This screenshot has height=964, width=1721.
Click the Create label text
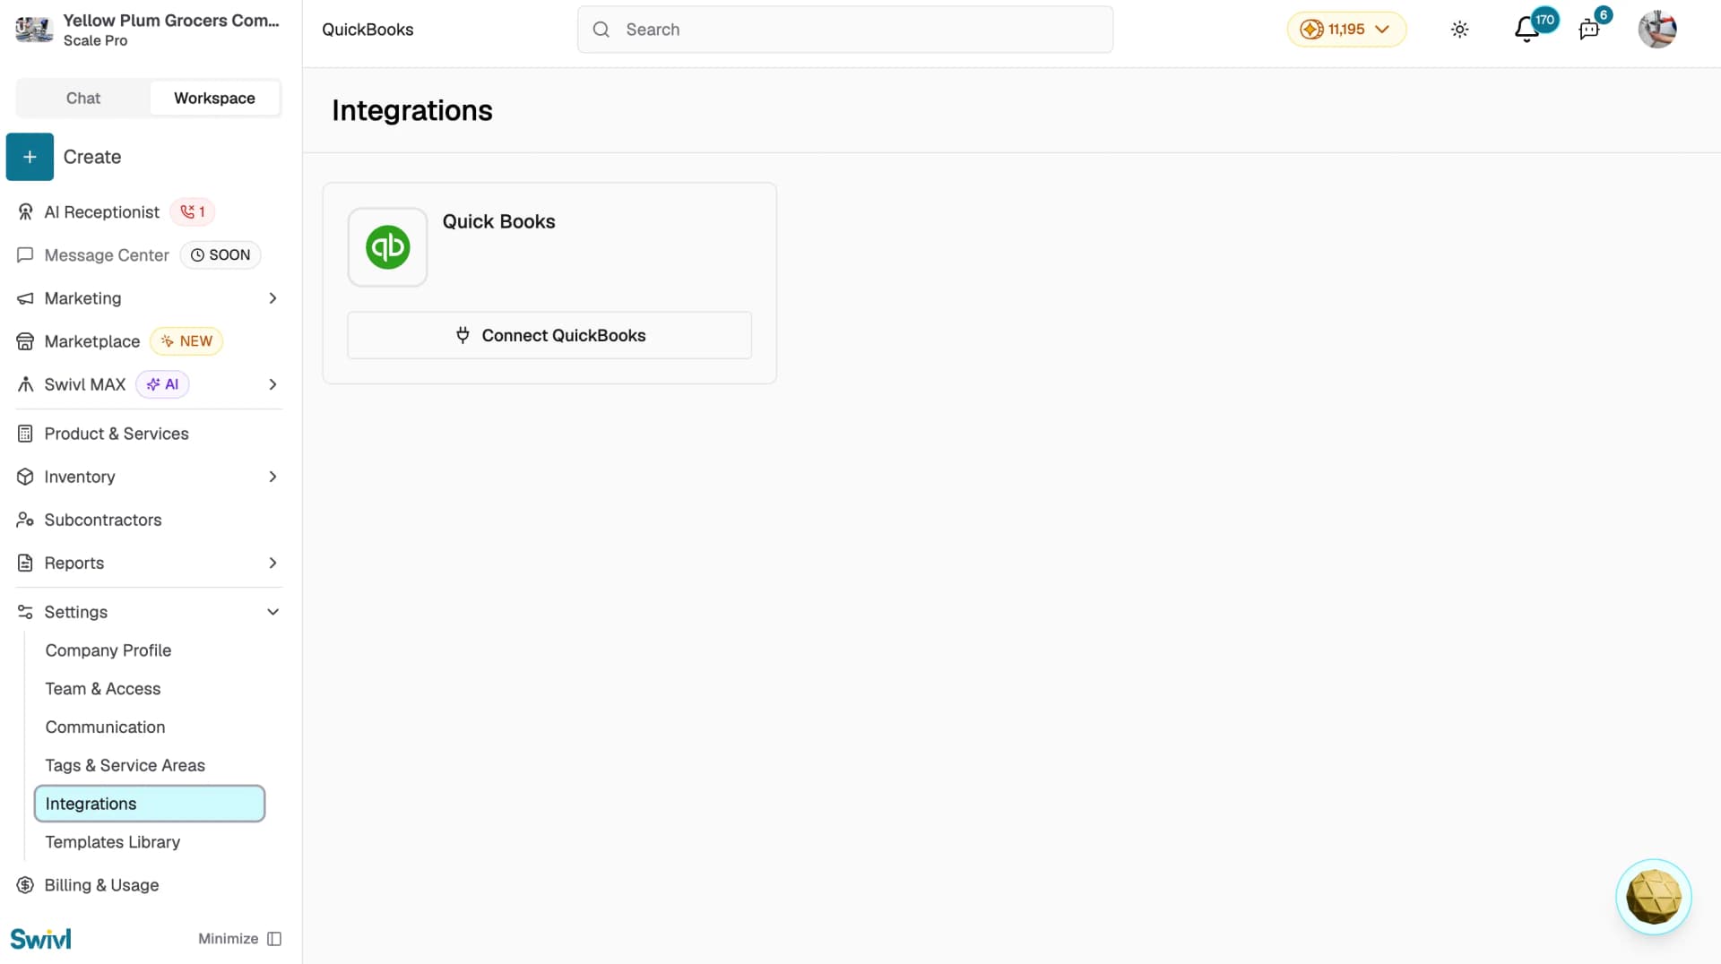92,157
